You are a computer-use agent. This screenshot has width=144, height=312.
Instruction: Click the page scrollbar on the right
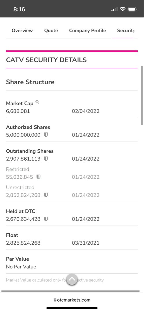142,96
